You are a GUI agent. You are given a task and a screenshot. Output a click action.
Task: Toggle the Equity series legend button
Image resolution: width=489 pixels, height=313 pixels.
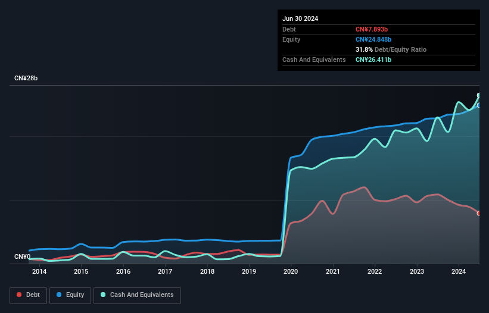tap(70, 295)
